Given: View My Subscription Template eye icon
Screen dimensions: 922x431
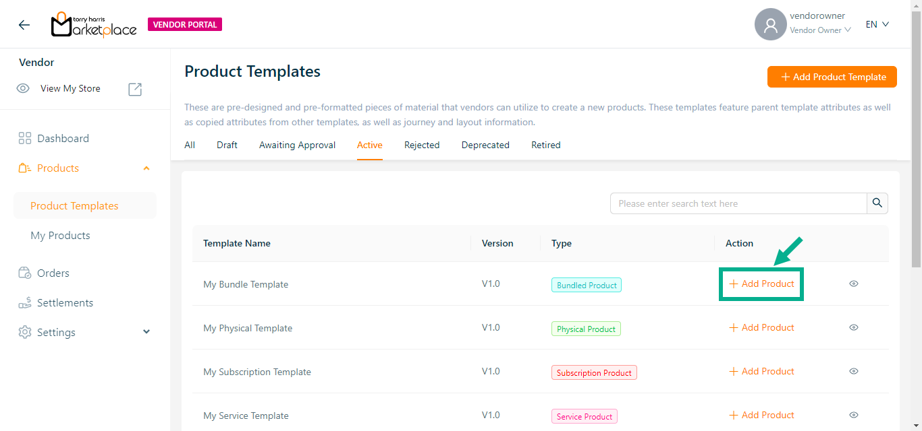Looking at the screenshot, I should pos(853,372).
